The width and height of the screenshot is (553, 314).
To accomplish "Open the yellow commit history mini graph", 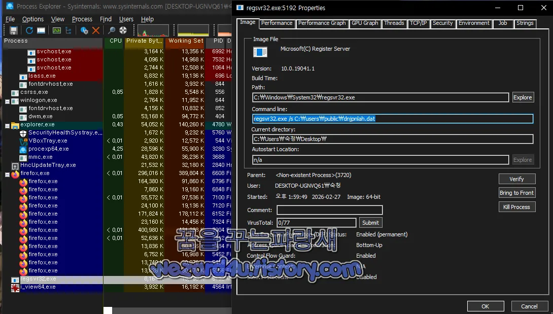I will click(x=193, y=30).
